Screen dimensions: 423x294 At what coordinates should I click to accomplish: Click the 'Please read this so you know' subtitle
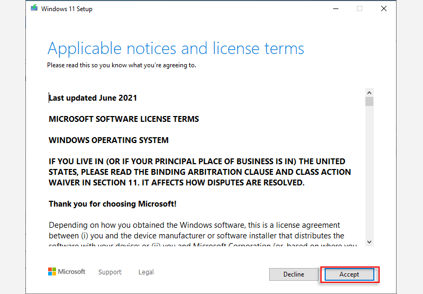(122, 65)
